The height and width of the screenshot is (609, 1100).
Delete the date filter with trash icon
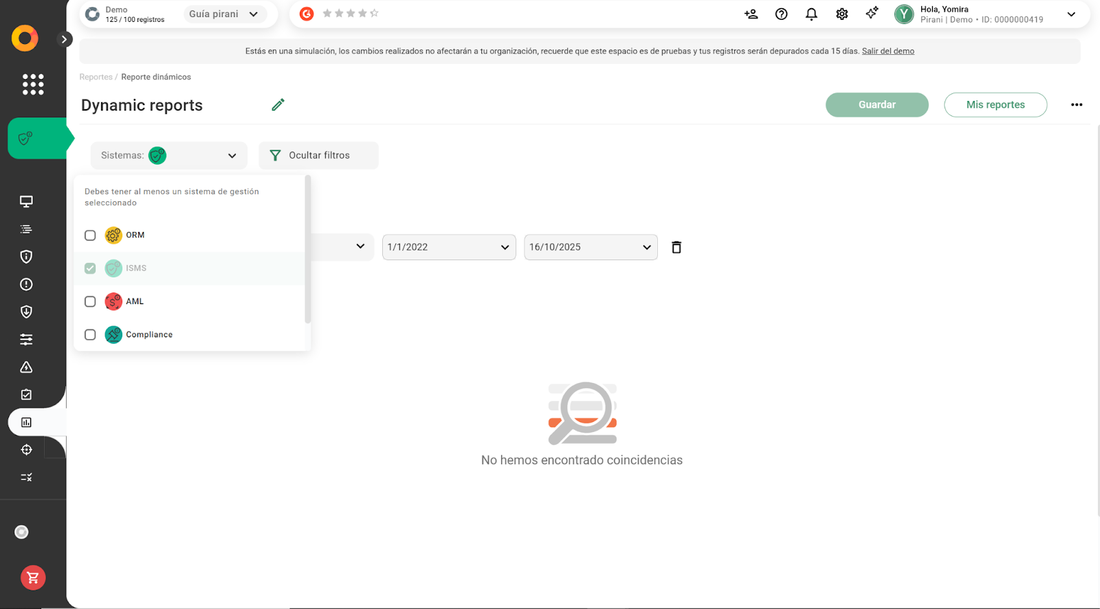point(676,247)
